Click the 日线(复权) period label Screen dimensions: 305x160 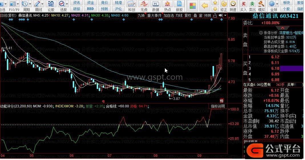[x=8, y=15]
